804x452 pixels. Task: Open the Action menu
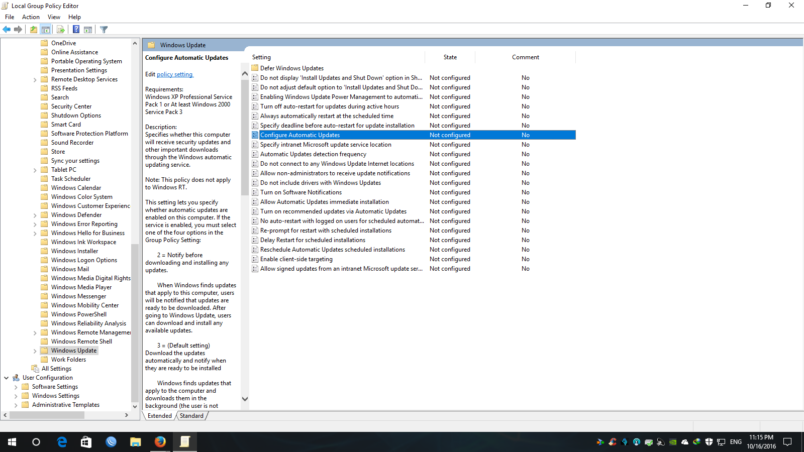point(31,17)
